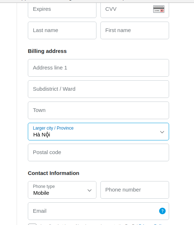
Task: Click the Billing address heading
Action: click(47, 51)
